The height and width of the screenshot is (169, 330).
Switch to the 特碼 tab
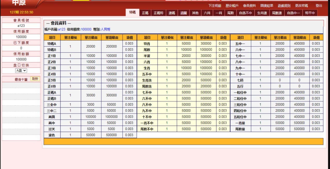click(133, 12)
